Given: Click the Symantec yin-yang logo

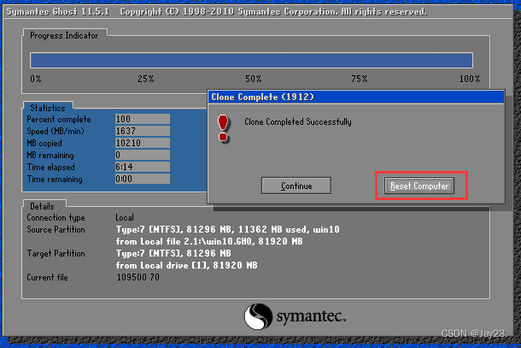Looking at the screenshot, I should (x=258, y=316).
